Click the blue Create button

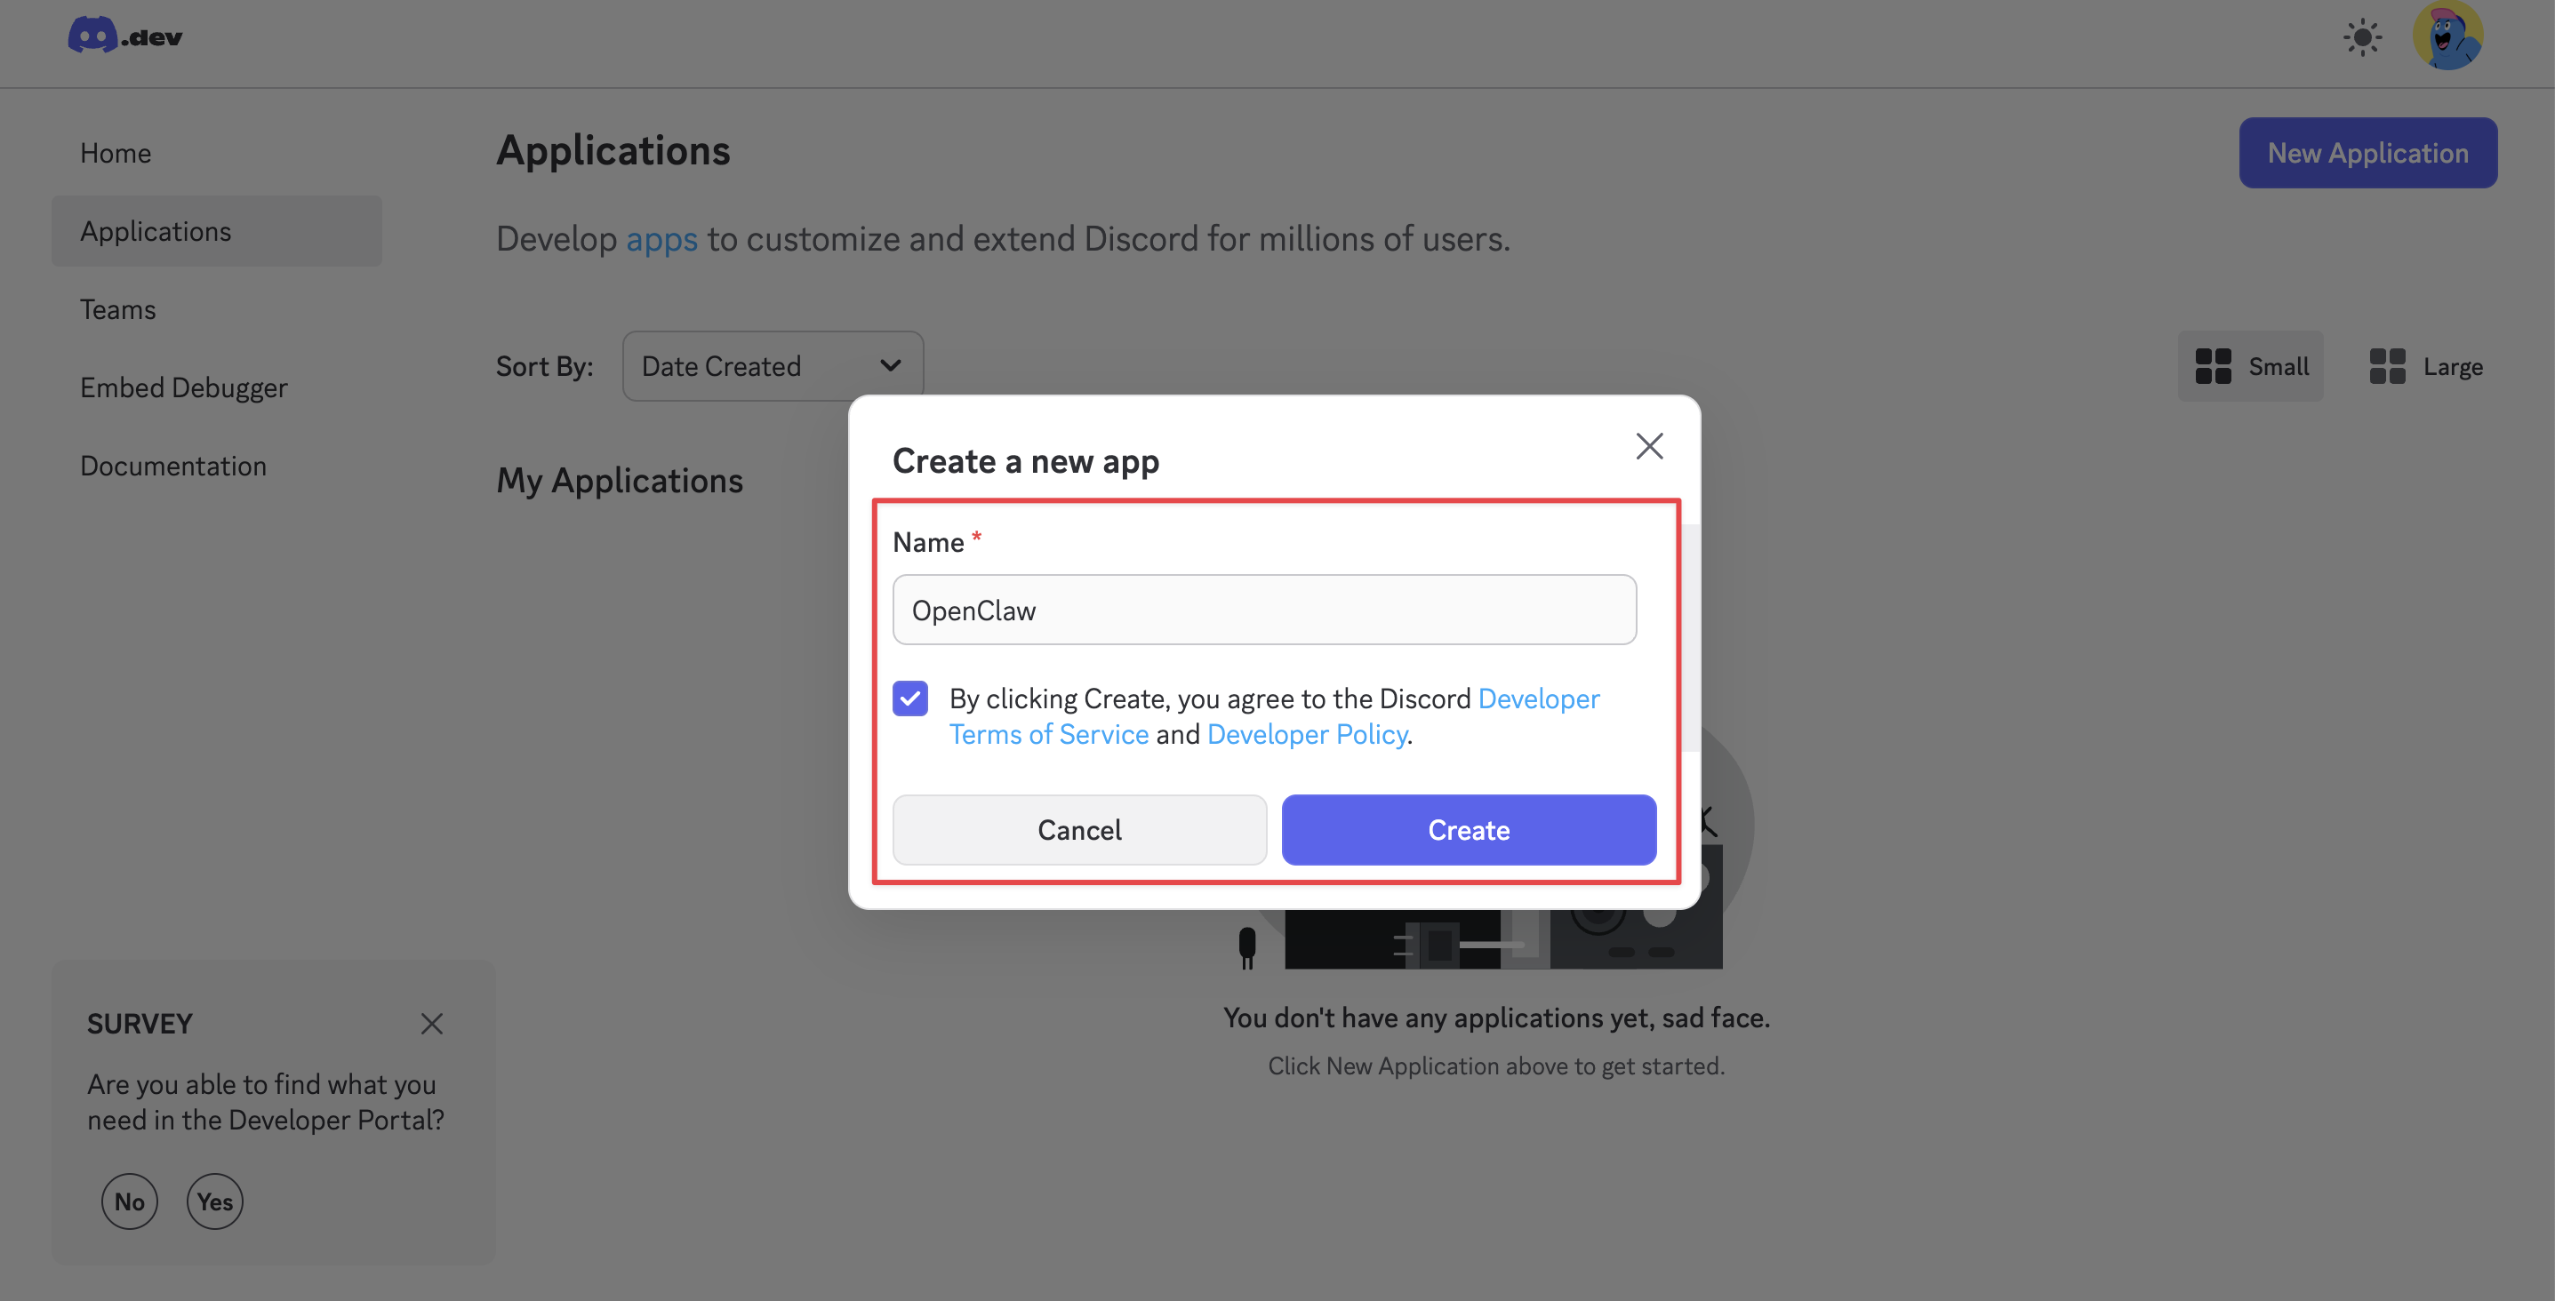1469,830
